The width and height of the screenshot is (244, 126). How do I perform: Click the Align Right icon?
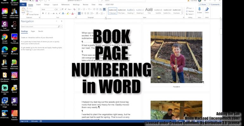pyautogui.click(x=85, y=14)
